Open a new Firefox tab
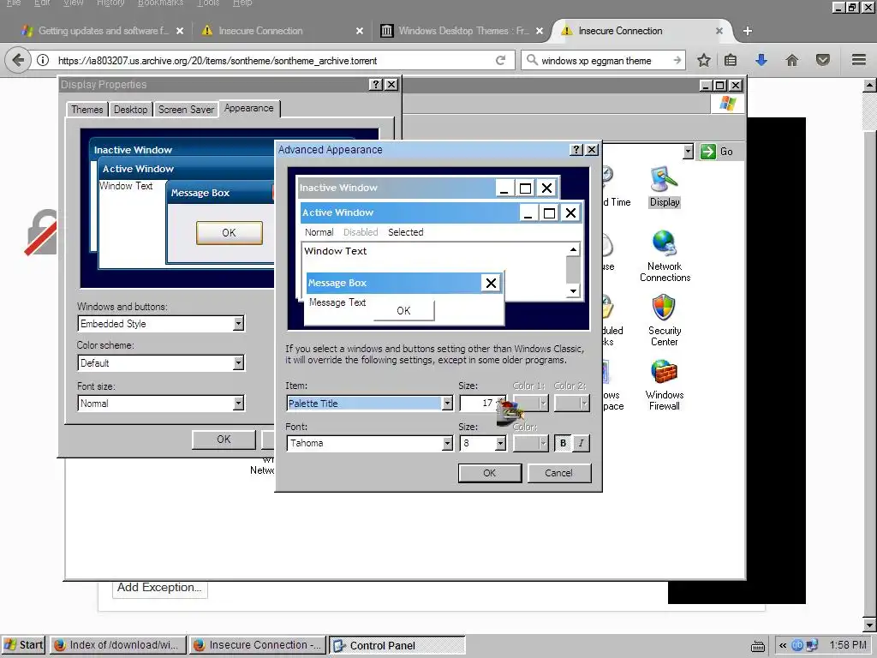The image size is (877, 658). [x=747, y=31]
